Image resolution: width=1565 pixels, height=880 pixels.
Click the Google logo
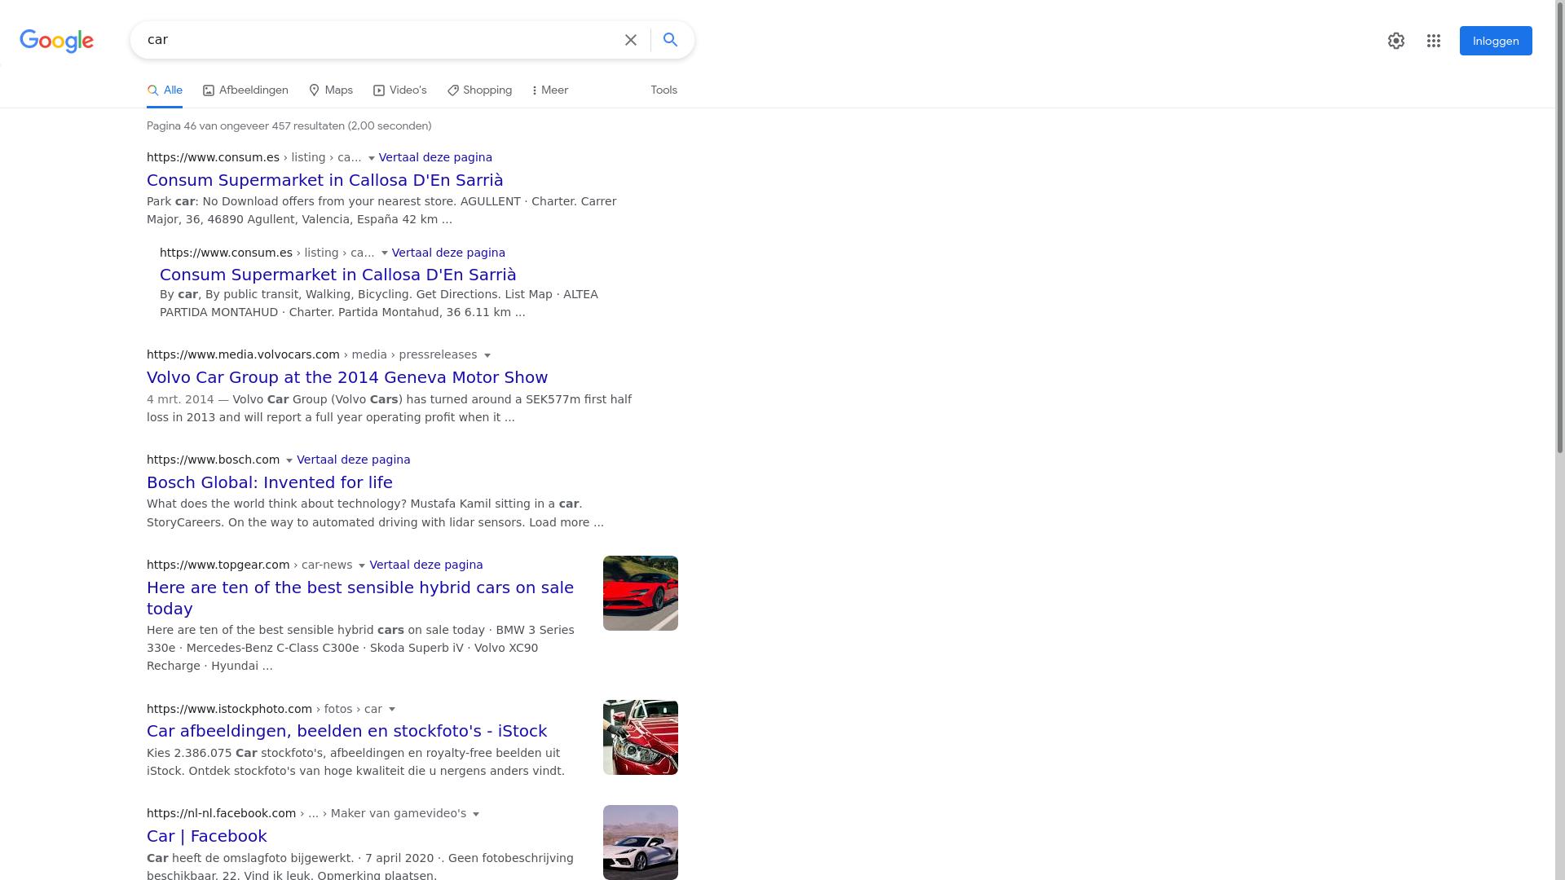click(57, 41)
